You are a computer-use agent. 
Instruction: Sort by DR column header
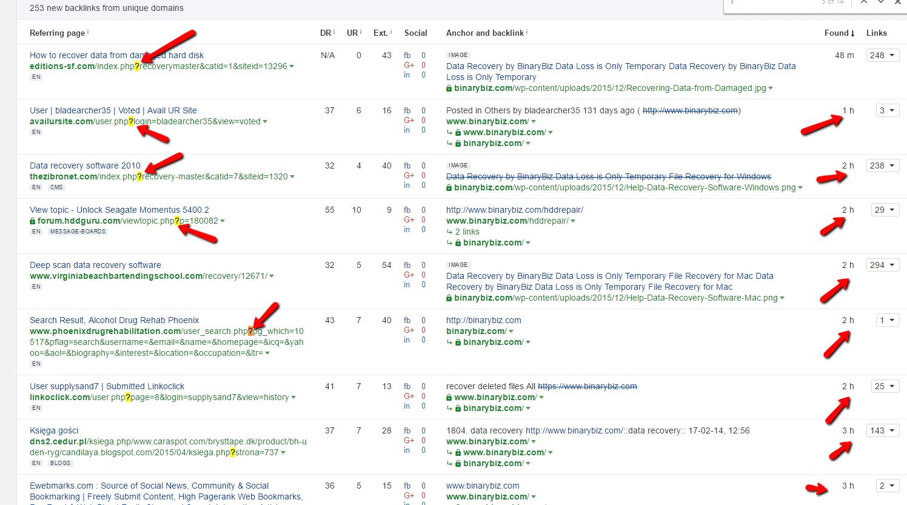[x=326, y=33]
